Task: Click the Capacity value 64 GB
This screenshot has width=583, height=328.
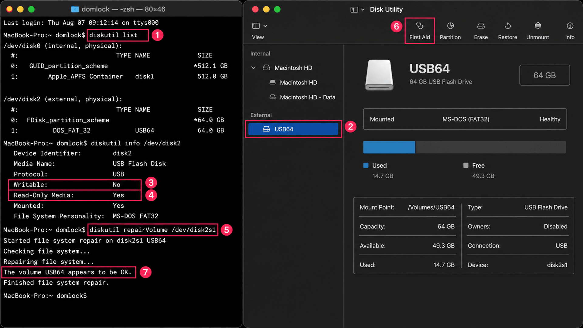Action: [446, 226]
